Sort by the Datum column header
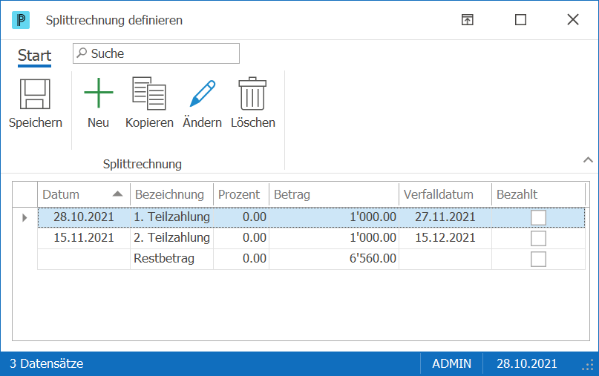The width and height of the screenshot is (599, 376). coord(84,194)
